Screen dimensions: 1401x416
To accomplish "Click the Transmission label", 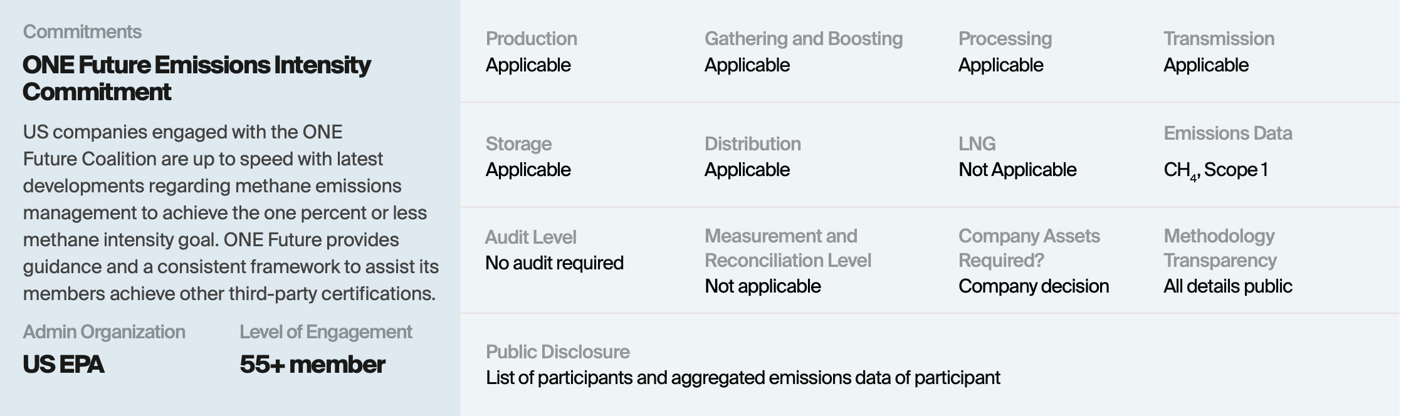I will [x=1219, y=39].
